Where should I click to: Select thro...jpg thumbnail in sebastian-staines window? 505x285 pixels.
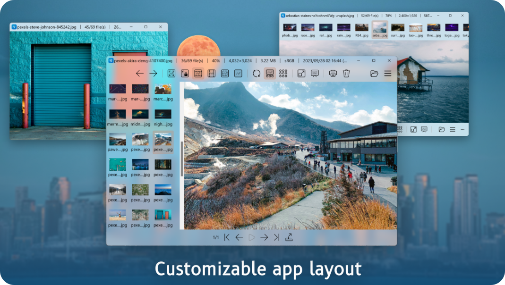(434, 30)
